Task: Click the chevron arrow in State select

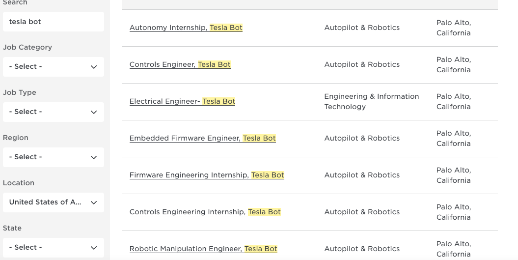Action: [x=94, y=248]
